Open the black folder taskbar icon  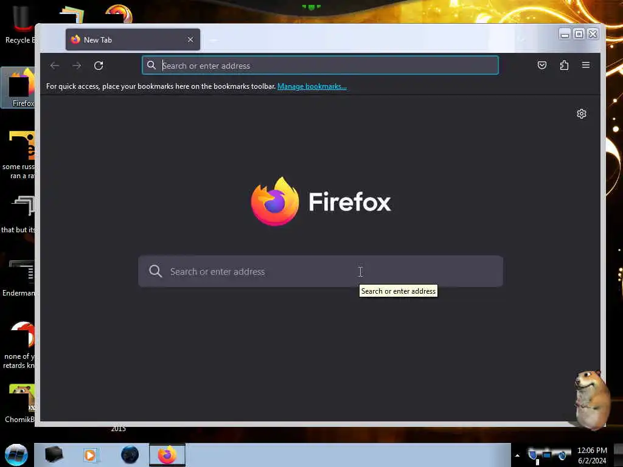(x=54, y=455)
